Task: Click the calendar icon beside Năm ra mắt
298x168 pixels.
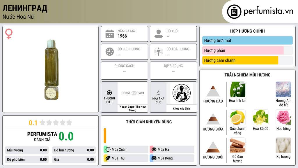Action: tap(110, 34)
